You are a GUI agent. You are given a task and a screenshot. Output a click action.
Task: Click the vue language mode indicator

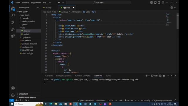tap(121, 100)
